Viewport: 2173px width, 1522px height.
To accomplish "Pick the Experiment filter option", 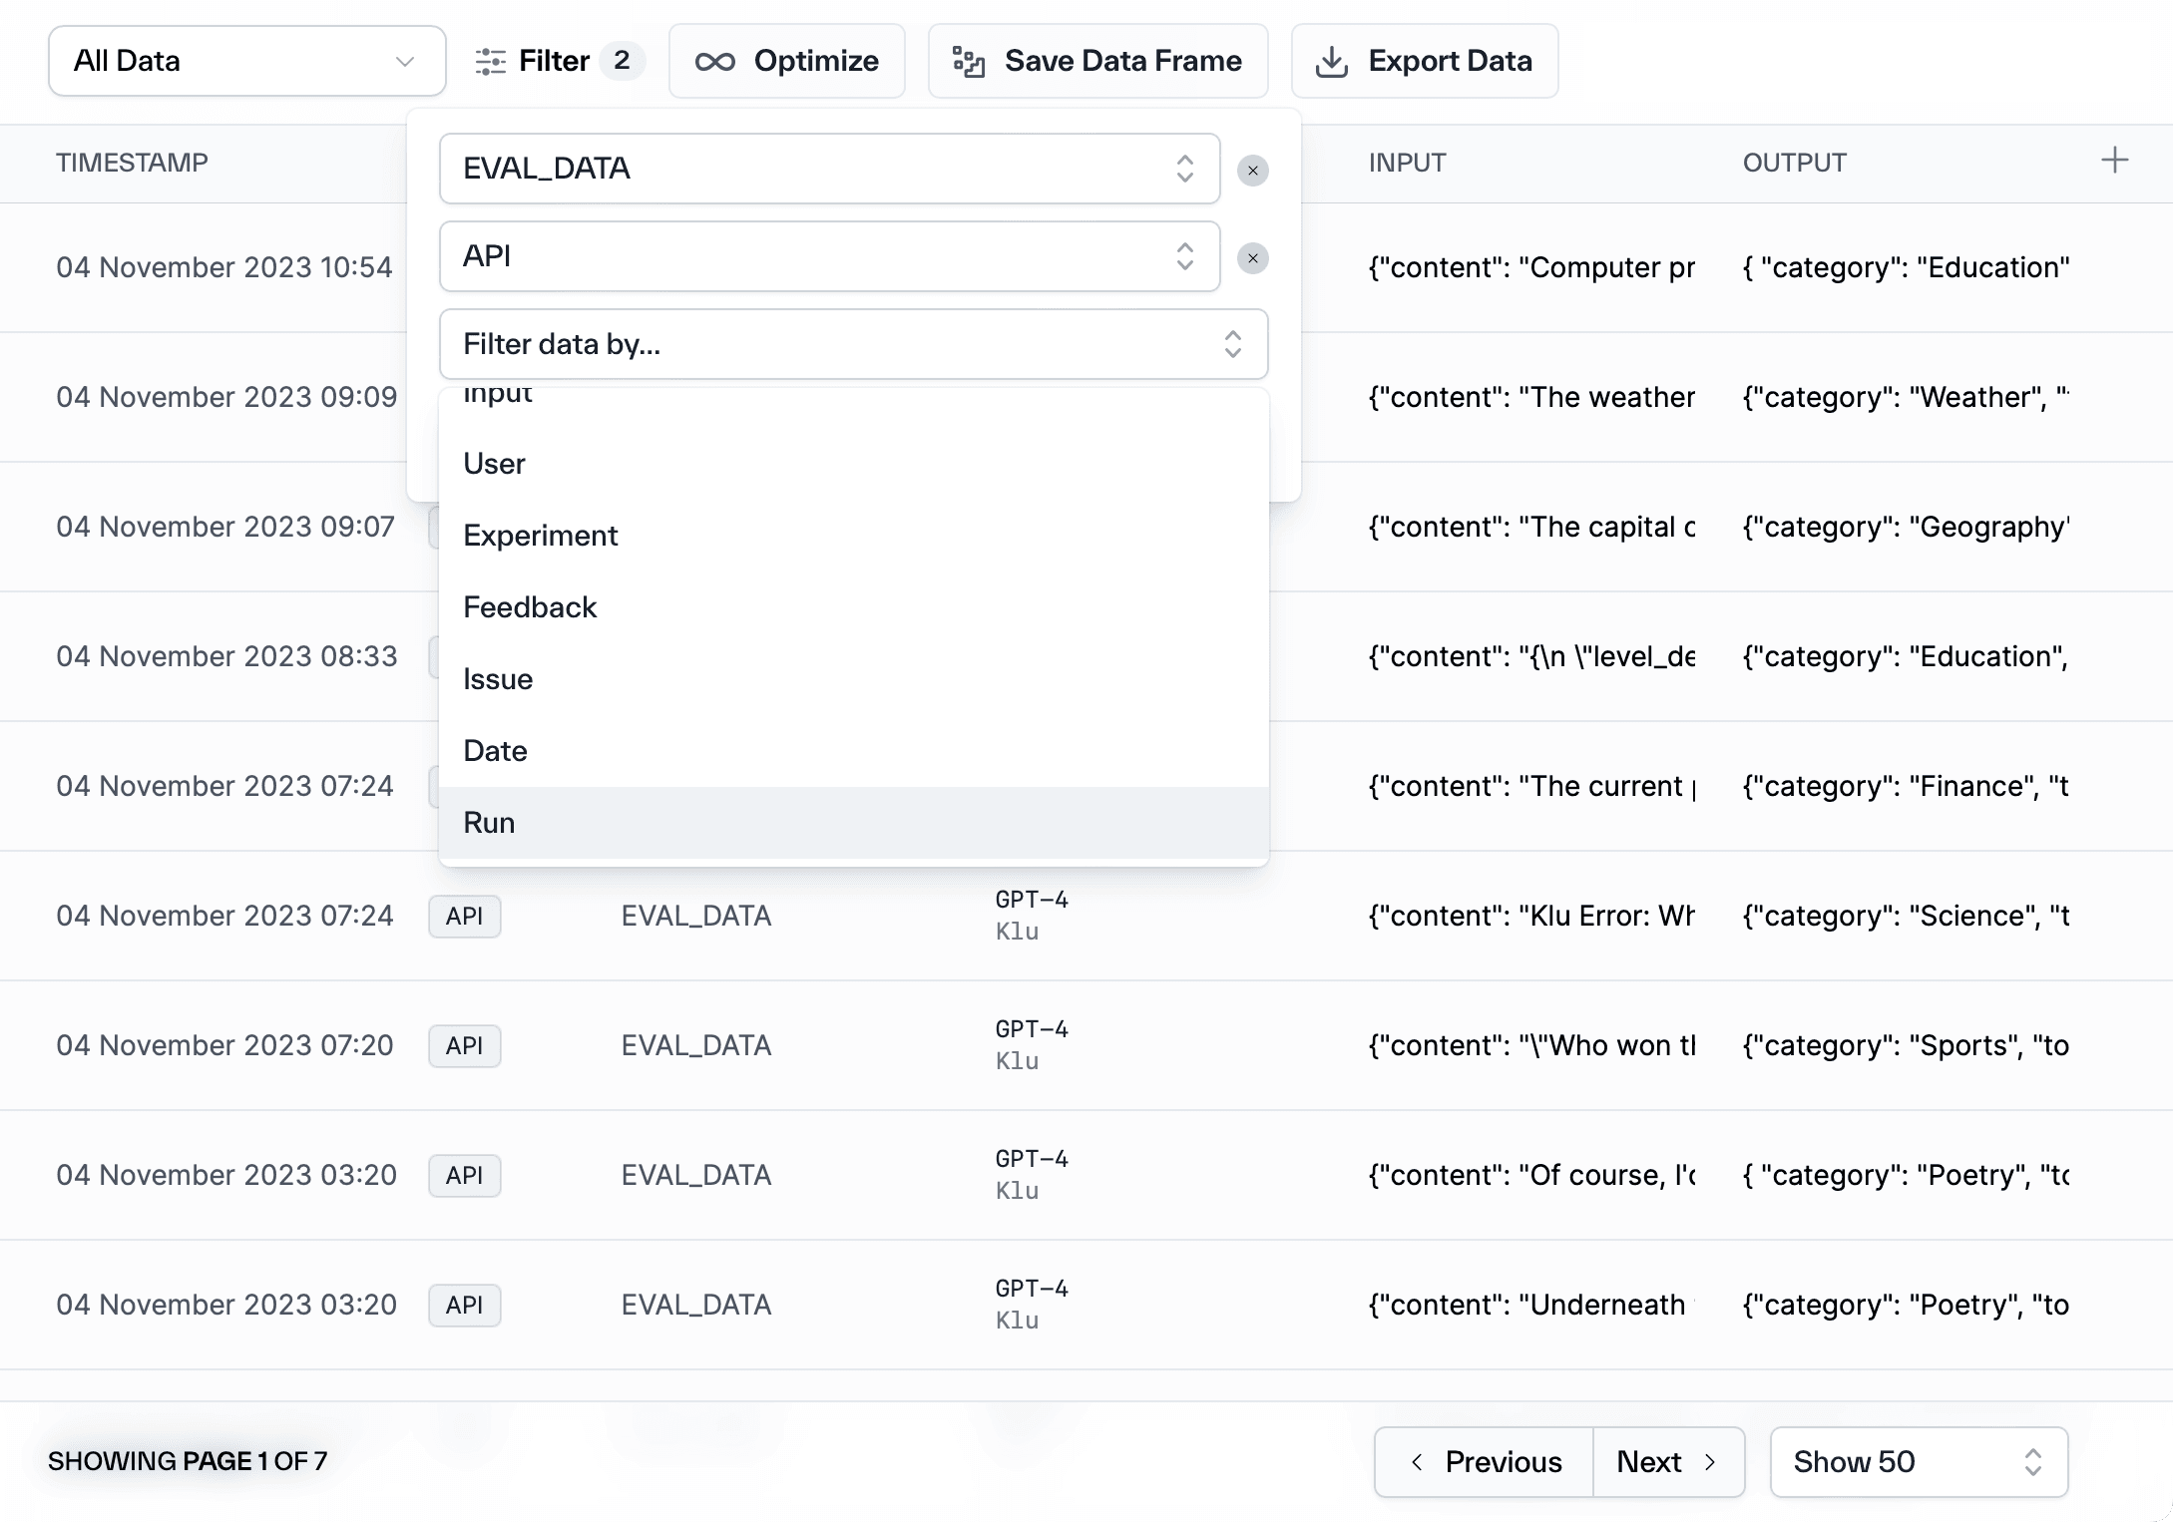I will click(x=540, y=536).
